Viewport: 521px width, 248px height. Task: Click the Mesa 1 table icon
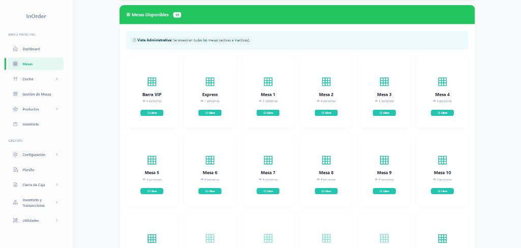[x=268, y=82]
